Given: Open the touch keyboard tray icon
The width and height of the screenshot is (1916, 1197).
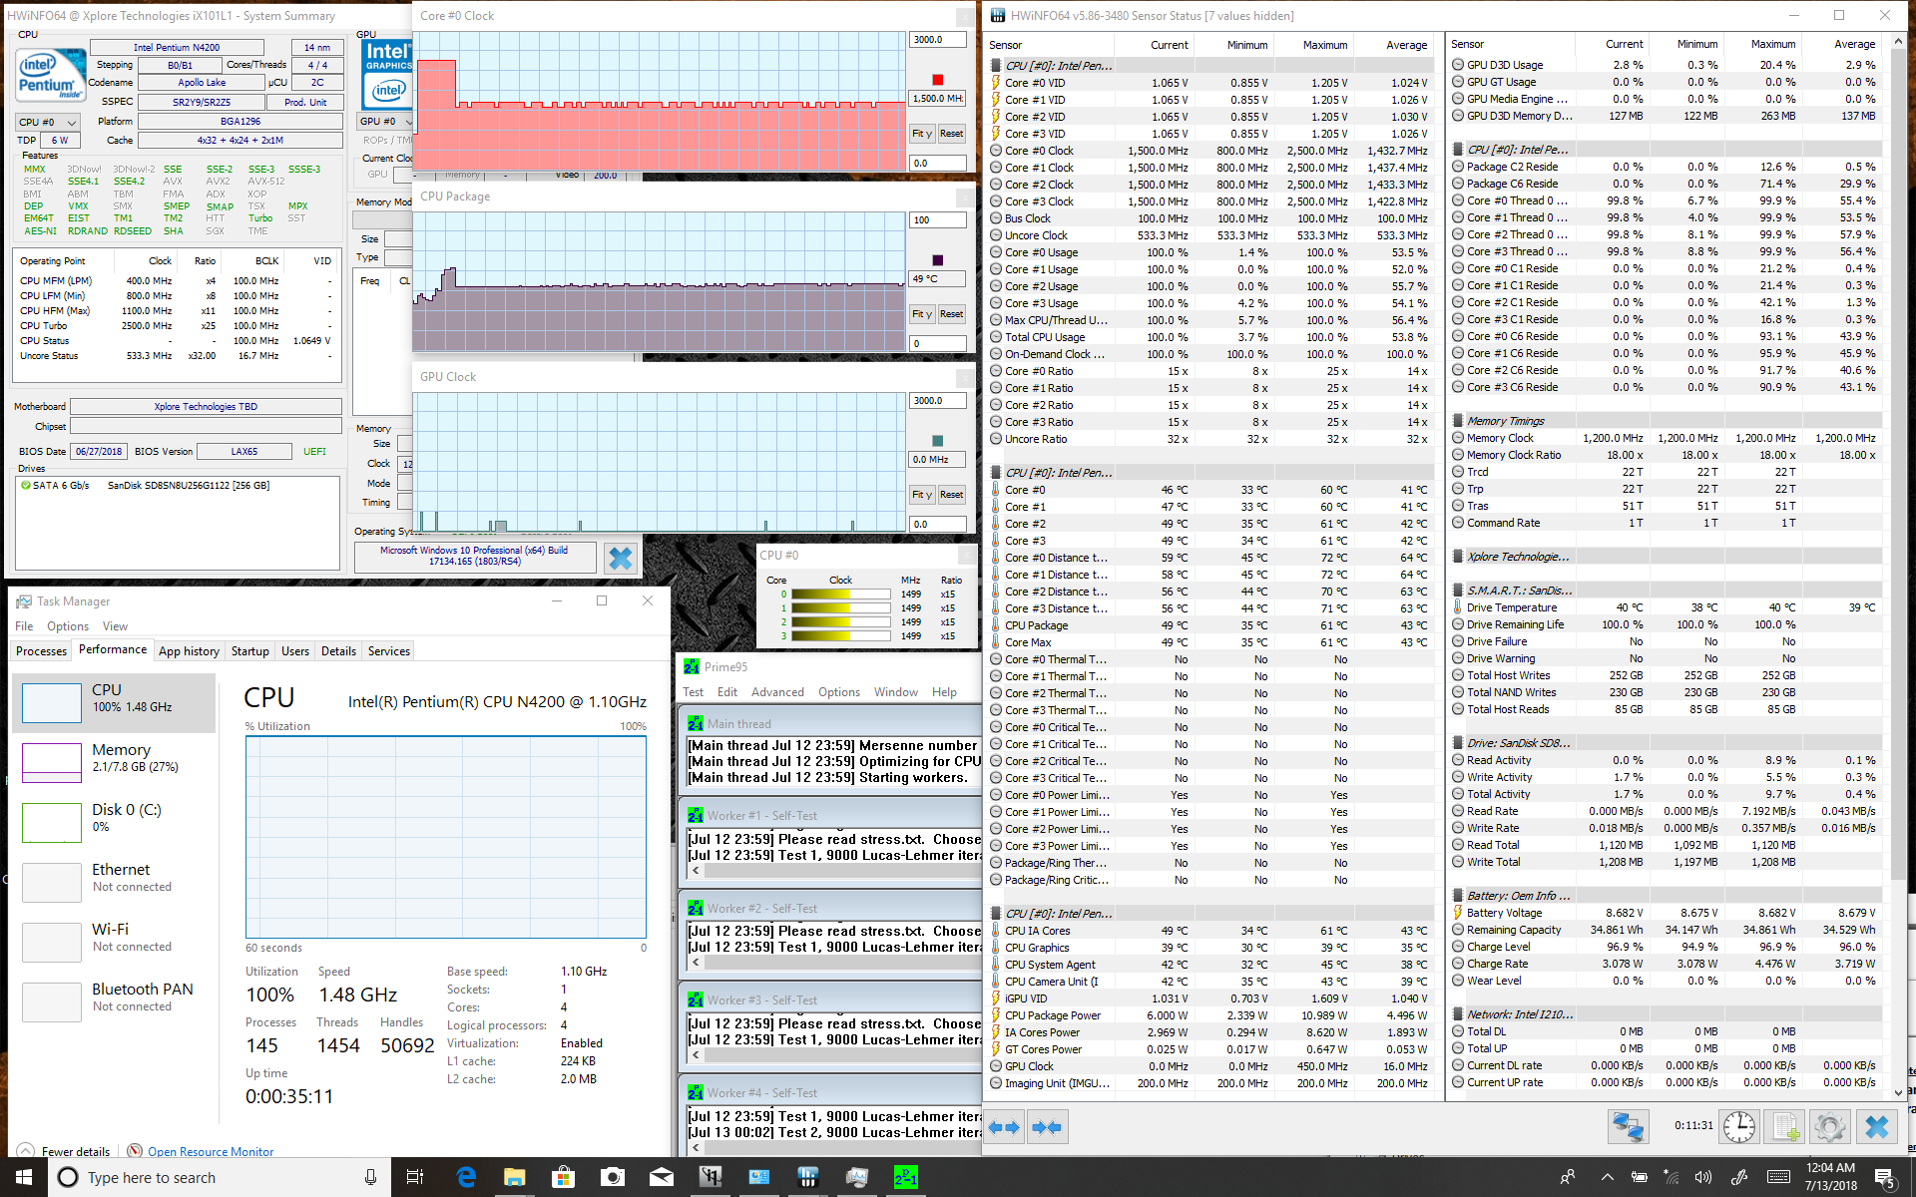Looking at the screenshot, I should coord(1777,1177).
